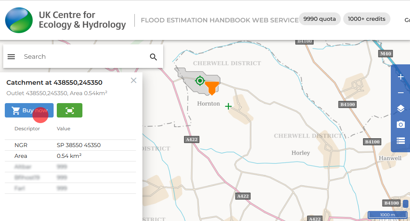
Task: Close the catchment info panel
Action: pos(134,80)
